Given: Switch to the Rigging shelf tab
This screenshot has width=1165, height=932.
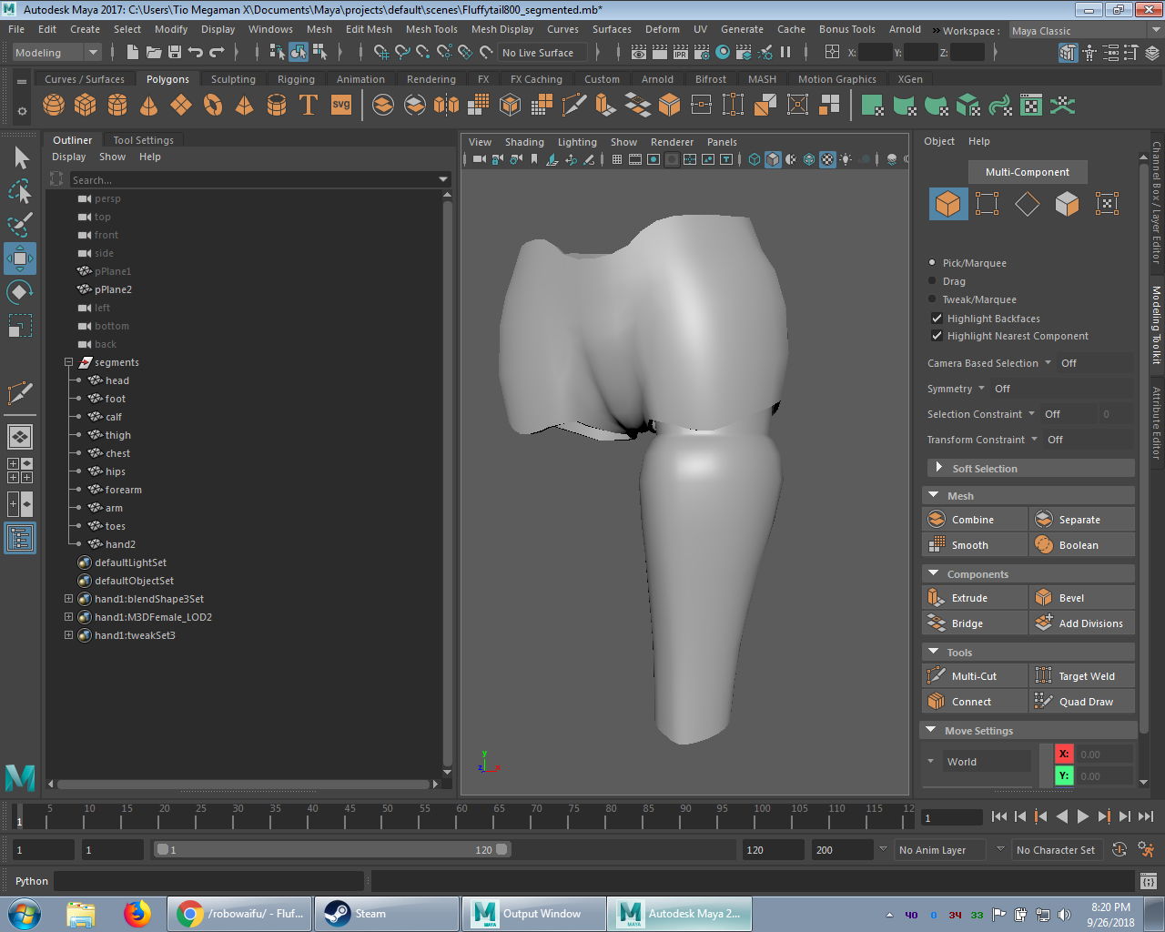Looking at the screenshot, I should (296, 79).
